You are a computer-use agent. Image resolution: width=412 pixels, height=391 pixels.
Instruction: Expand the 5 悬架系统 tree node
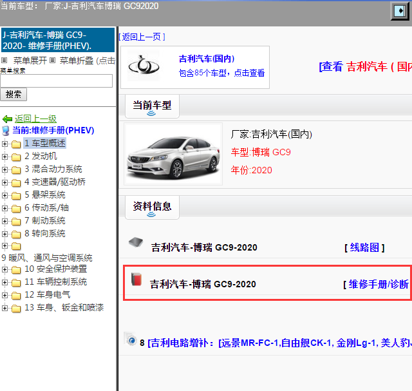coord(5,195)
